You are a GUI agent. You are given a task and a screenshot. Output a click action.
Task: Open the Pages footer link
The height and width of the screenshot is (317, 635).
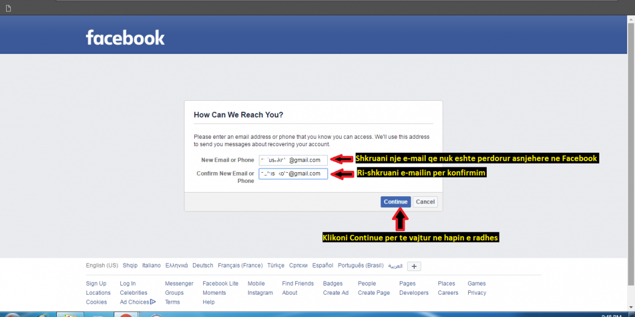(x=408, y=283)
